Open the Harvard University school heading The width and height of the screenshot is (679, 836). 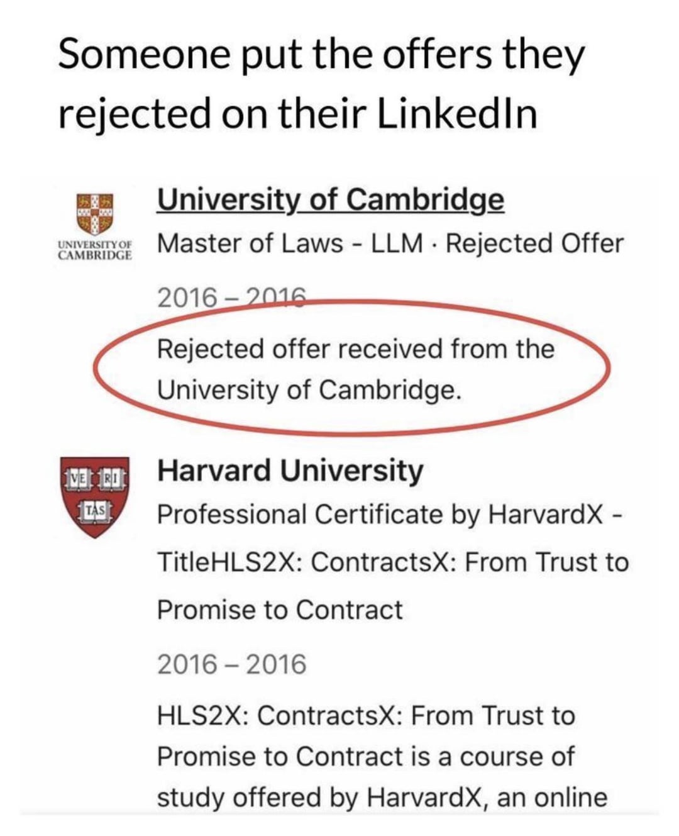(x=290, y=470)
